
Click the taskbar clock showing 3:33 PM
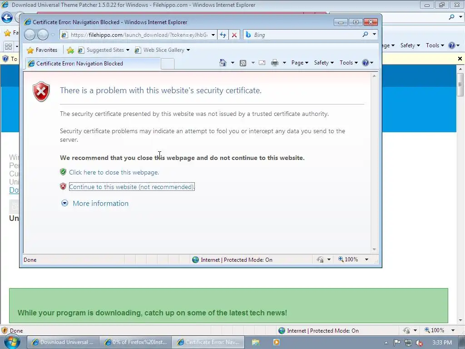pyautogui.click(x=442, y=343)
